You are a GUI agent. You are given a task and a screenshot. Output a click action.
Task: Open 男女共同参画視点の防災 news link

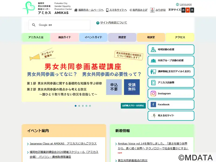point(133,160)
